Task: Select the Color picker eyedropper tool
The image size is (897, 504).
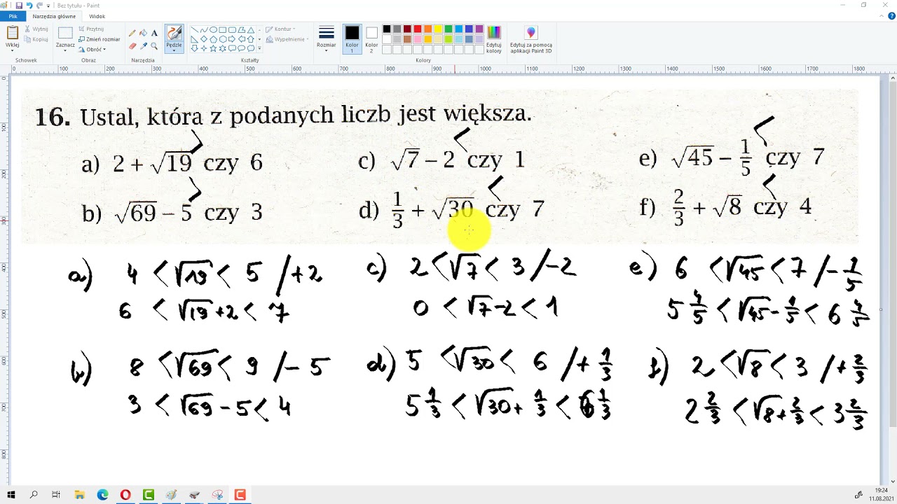Action: tap(143, 46)
